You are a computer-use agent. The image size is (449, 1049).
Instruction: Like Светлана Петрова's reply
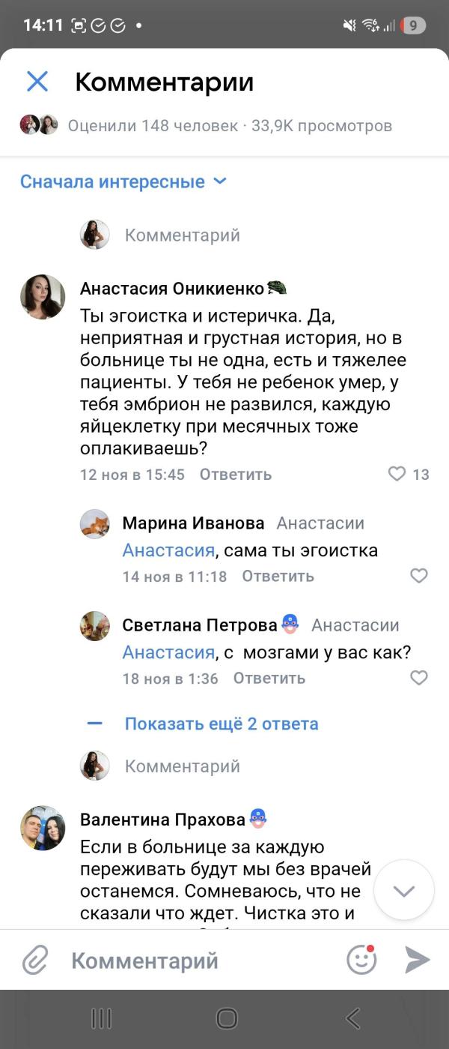[x=419, y=678]
